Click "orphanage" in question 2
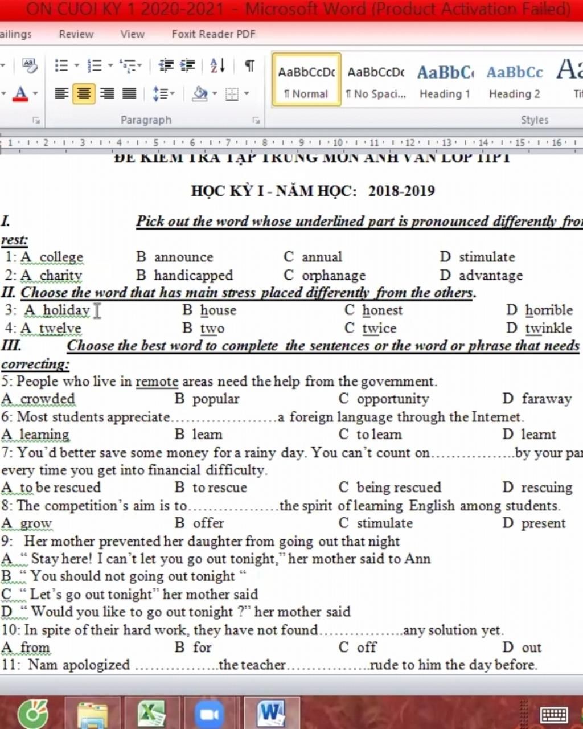The width and height of the screenshot is (583, 729). (x=334, y=276)
